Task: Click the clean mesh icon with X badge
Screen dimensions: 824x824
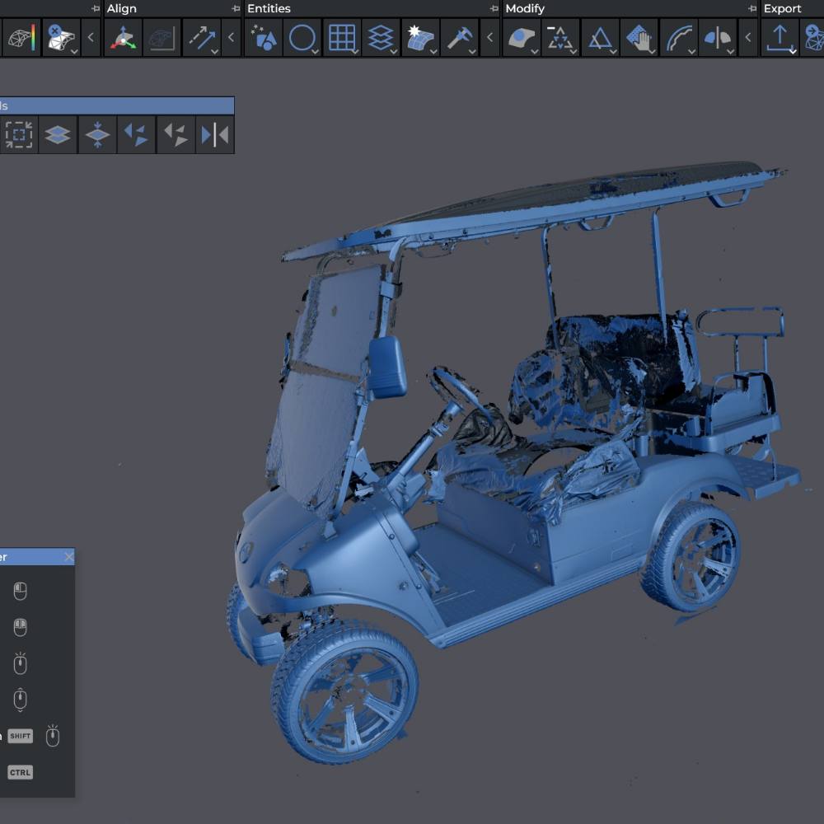Action: click(62, 37)
